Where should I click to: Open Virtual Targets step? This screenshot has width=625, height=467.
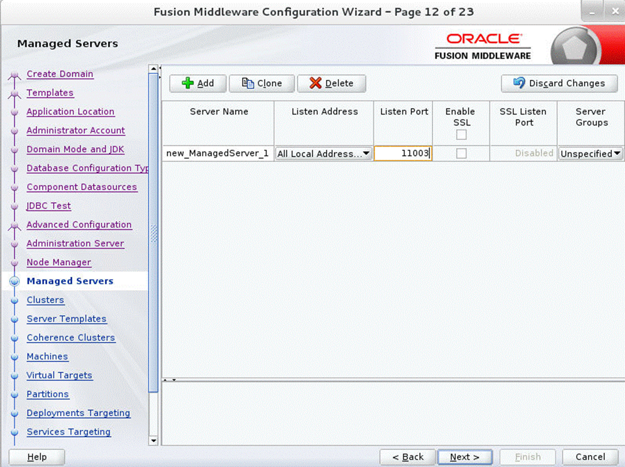pos(59,375)
